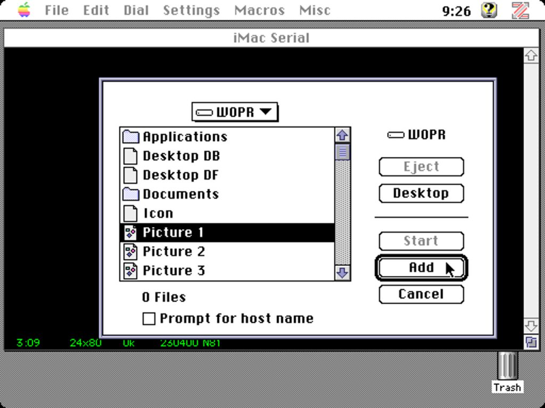Click the window resize box icon
545x408 pixels.
coord(531,343)
